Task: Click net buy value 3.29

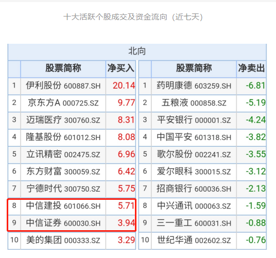Action: coord(126,240)
